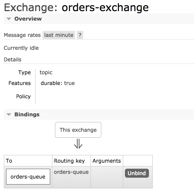The image size is (194, 194).
Task: Click the 'This exchange' box
Action: point(78,130)
